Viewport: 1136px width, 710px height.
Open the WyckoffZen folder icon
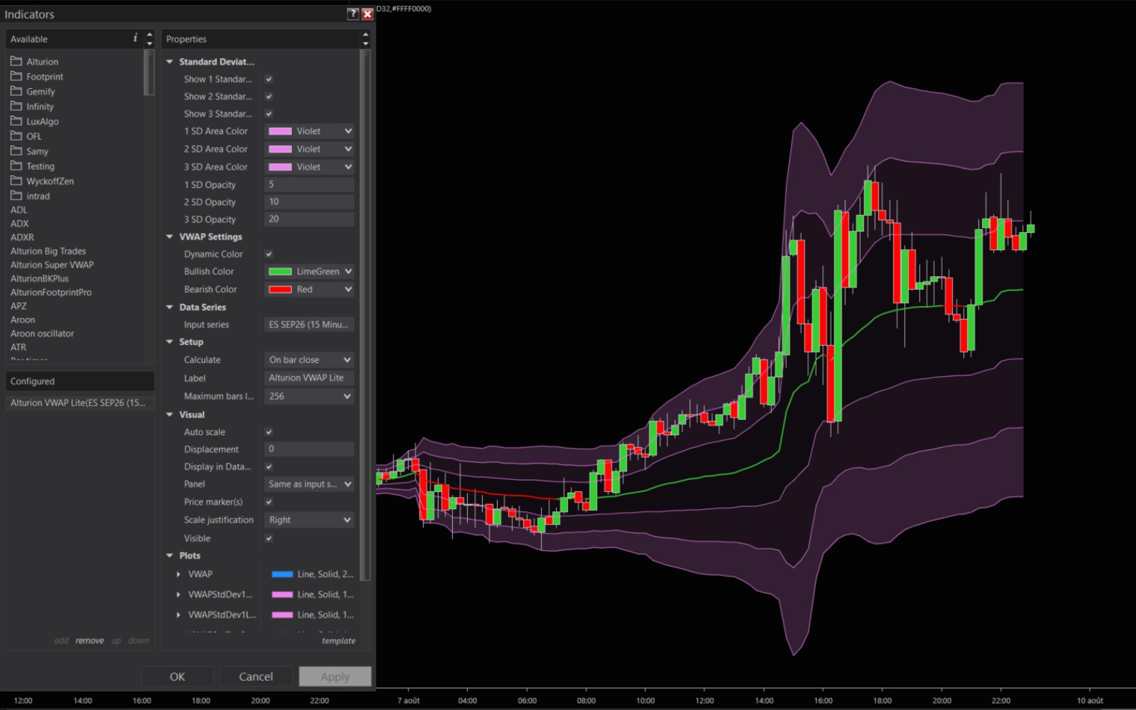coord(16,180)
